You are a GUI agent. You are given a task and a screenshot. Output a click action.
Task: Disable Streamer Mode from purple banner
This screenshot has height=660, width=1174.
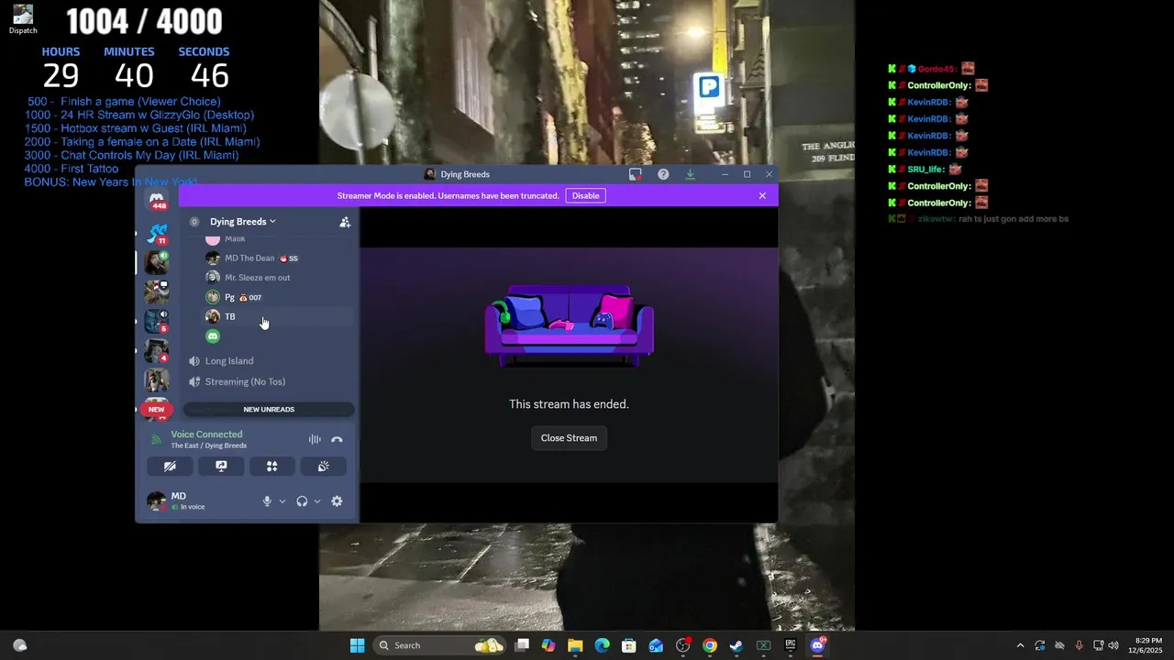(x=585, y=195)
